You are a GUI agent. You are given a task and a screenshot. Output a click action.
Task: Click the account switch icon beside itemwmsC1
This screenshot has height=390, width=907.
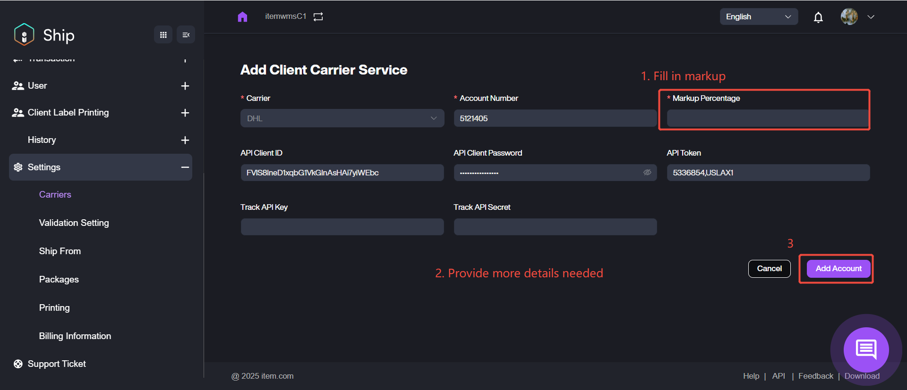[318, 17]
